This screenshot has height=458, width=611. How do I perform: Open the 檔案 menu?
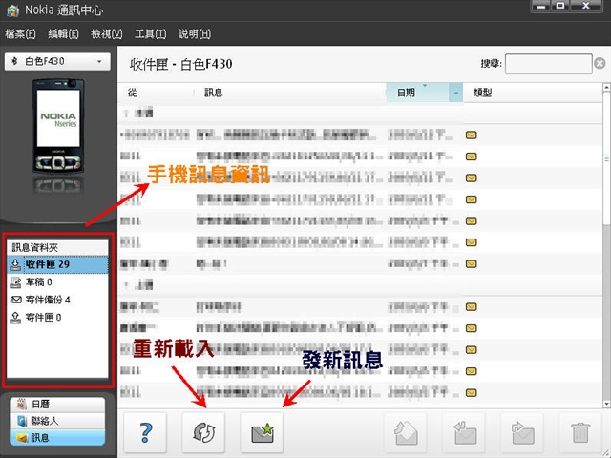(21, 34)
